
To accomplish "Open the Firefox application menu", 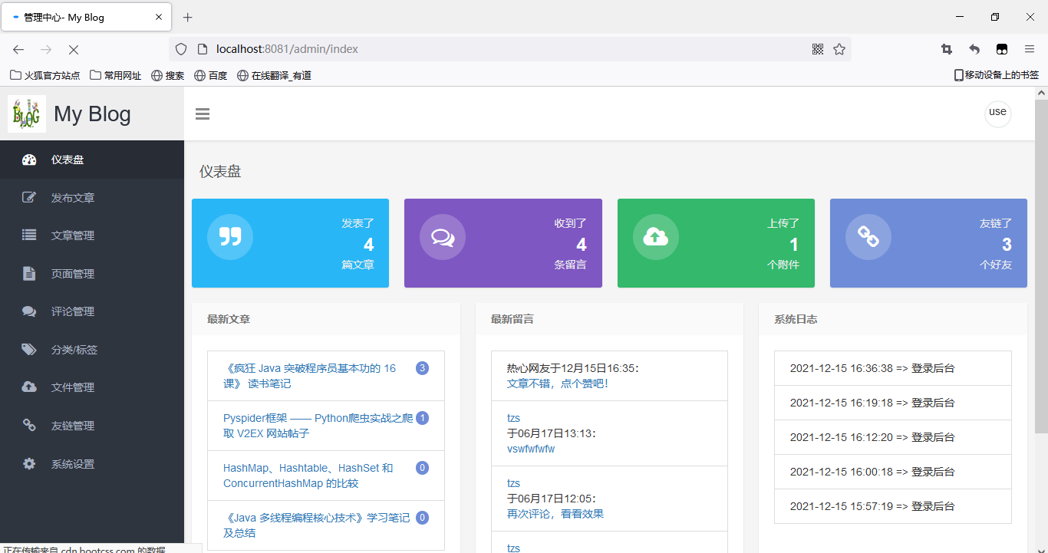I will (1030, 49).
